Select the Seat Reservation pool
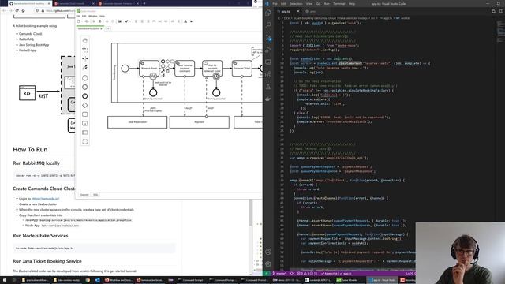Viewport: 505px width, 284px height. [137, 122]
